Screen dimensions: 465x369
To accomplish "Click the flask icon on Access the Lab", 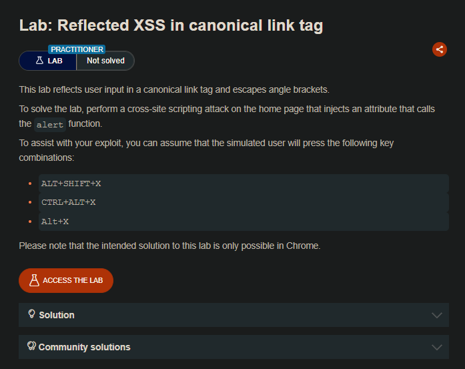I will (x=35, y=280).
